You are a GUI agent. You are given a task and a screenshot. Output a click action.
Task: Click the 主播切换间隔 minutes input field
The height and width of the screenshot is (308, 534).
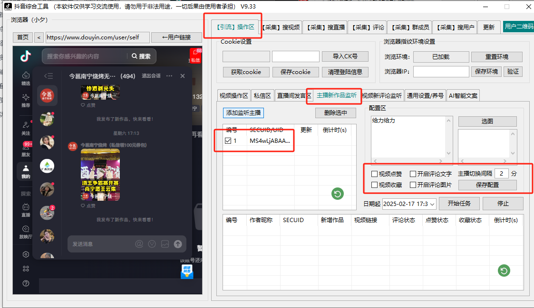pyautogui.click(x=501, y=174)
